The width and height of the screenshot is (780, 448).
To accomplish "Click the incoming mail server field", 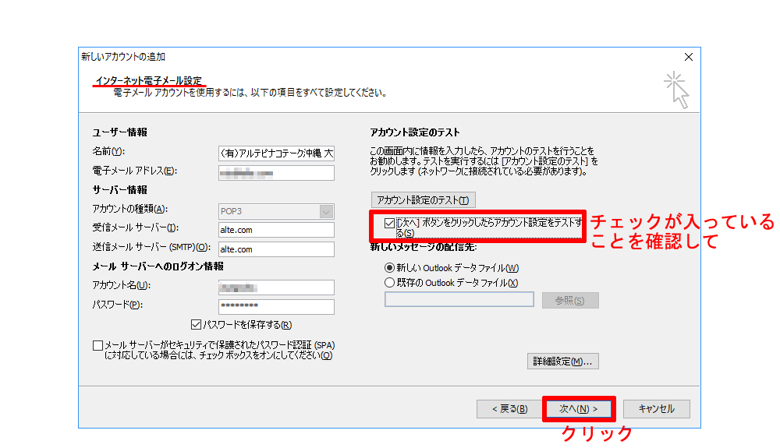I will click(x=276, y=230).
